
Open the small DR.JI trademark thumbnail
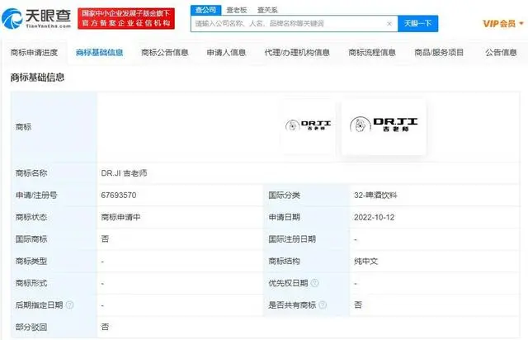click(308, 126)
